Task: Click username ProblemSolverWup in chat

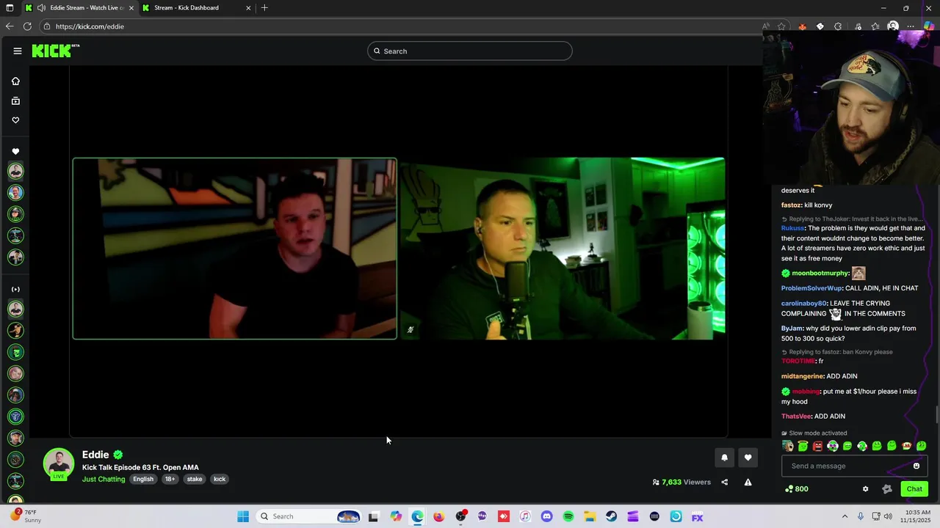Action: click(811, 288)
